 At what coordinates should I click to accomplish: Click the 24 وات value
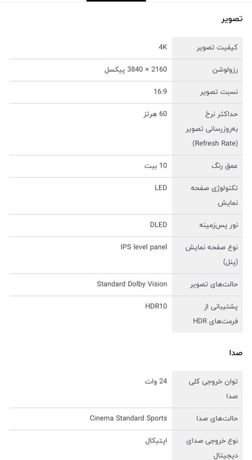click(x=156, y=381)
